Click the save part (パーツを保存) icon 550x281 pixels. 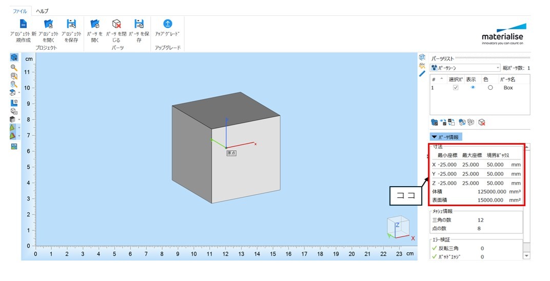pyautogui.click(x=139, y=24)
